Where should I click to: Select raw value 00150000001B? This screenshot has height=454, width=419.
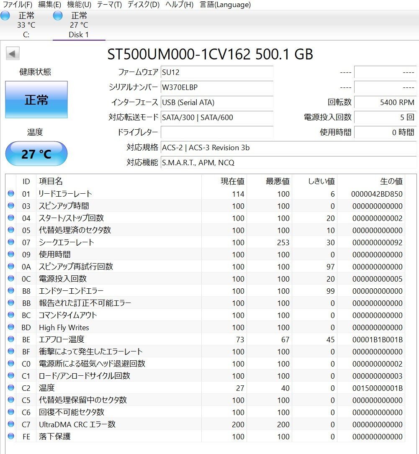click(x=377, y=388)
